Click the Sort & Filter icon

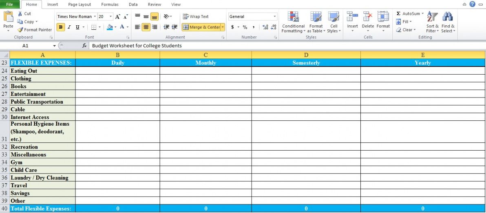click(432, 17)
